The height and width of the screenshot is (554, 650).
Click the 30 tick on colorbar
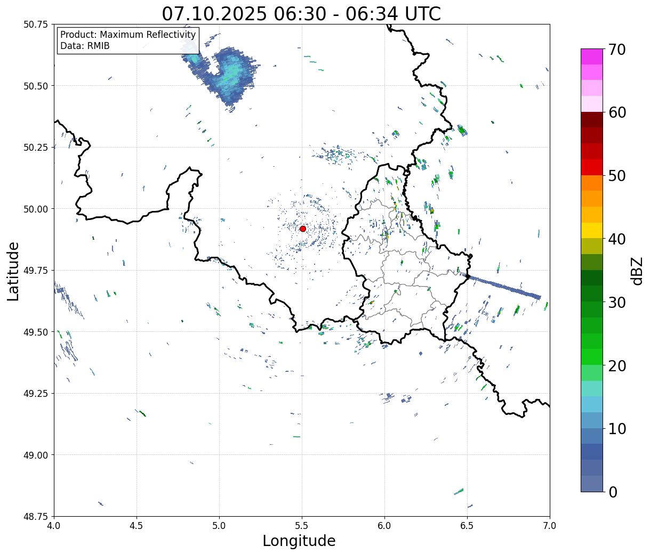point(616,302)
